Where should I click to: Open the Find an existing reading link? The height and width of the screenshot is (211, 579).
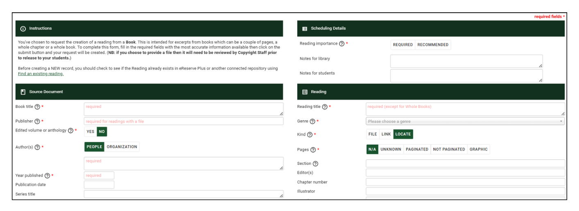[x=41, y=74]
